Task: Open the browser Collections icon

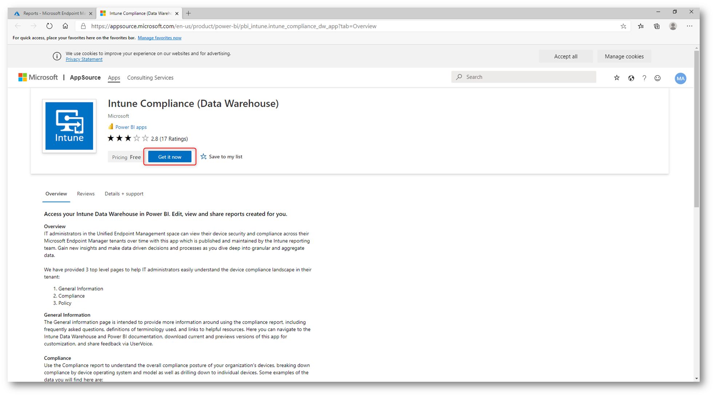Action: pos(657,26)
